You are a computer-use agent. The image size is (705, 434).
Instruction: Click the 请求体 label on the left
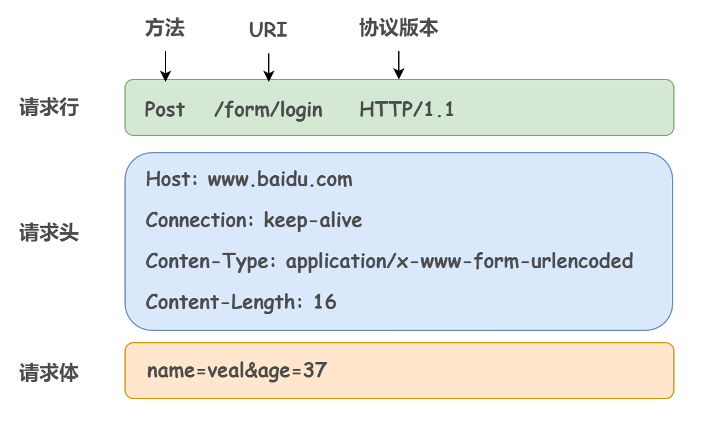click(x=49, y=373)
